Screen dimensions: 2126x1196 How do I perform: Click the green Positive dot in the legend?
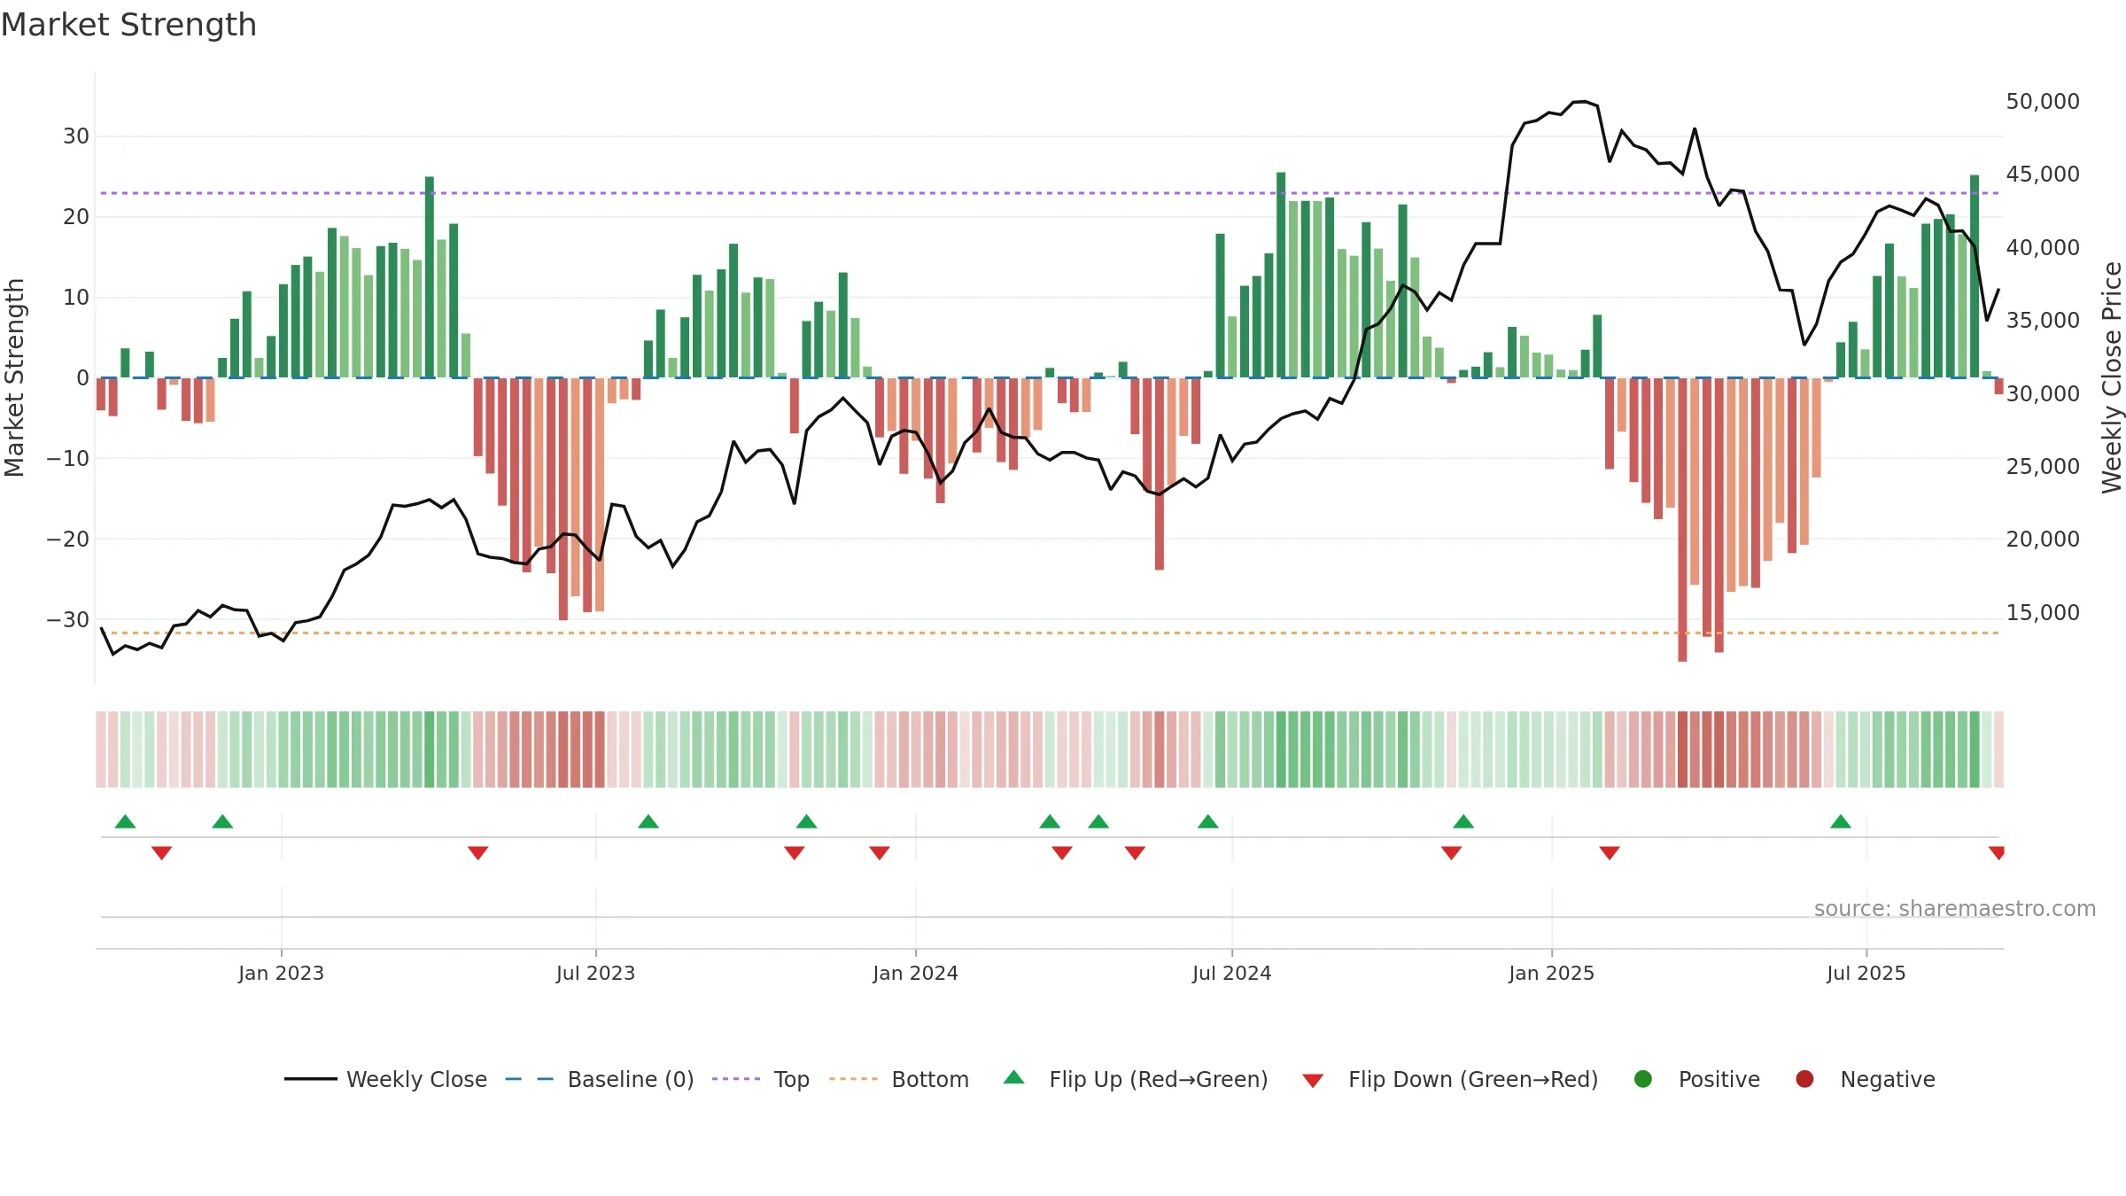1643,1079
